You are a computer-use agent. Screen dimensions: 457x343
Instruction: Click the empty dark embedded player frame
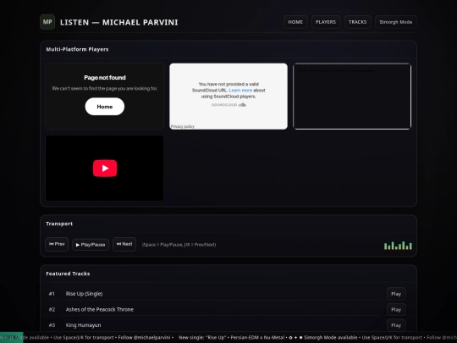point(352,97)
